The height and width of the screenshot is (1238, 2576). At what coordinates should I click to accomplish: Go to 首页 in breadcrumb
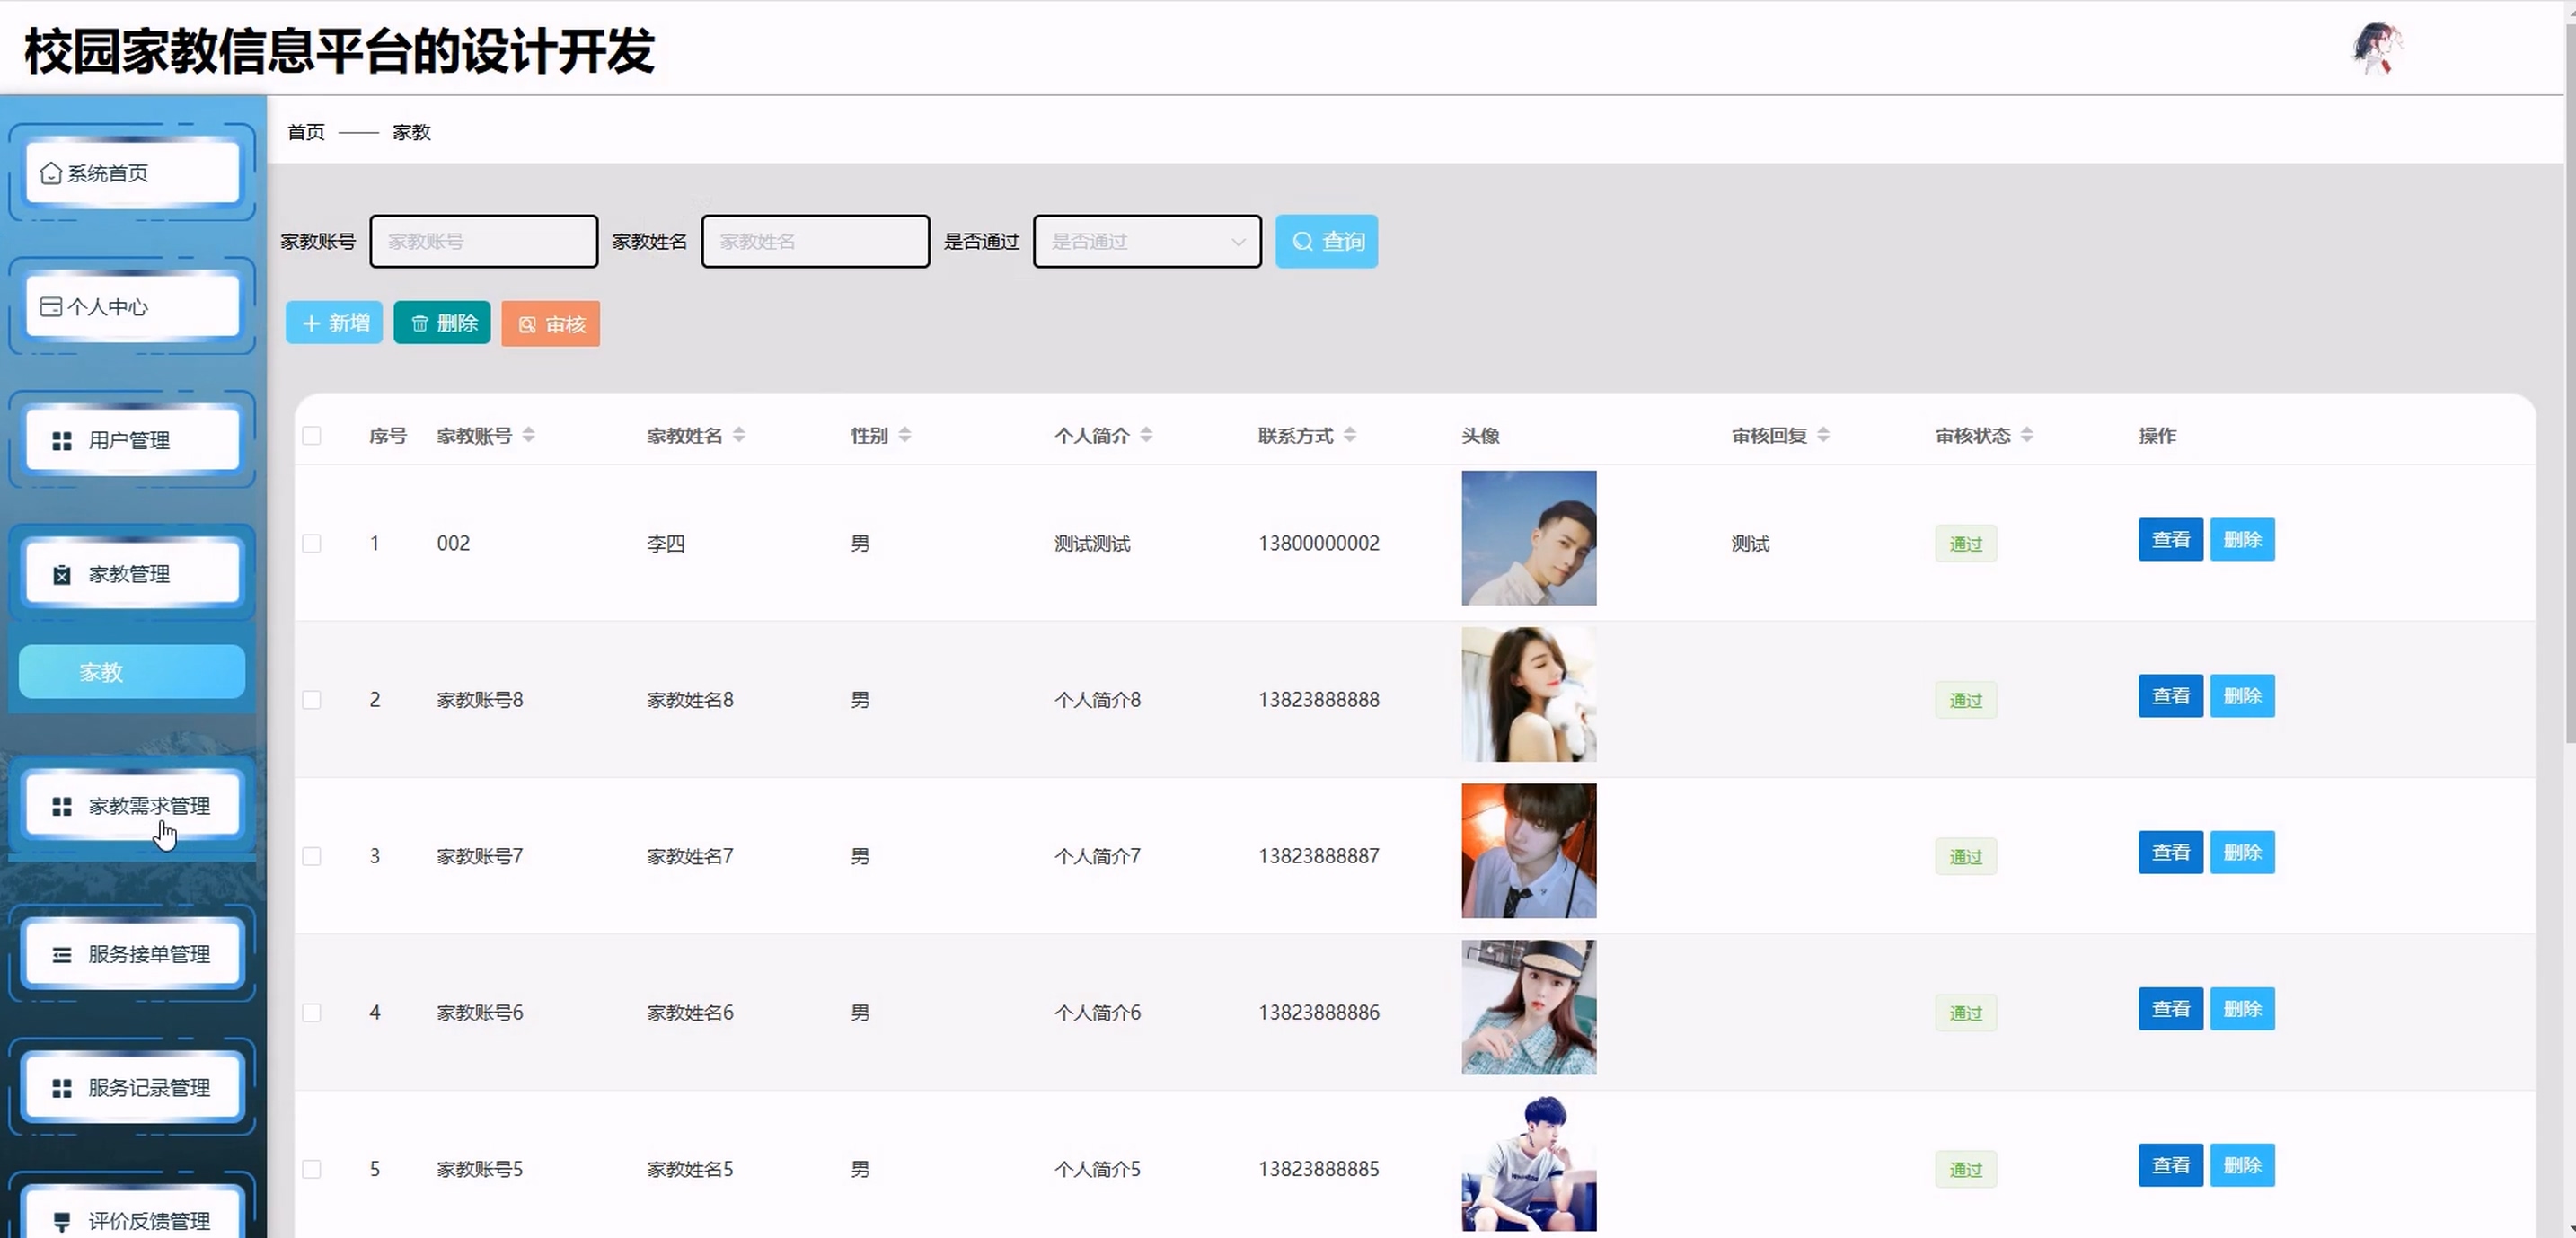(306, 132)
